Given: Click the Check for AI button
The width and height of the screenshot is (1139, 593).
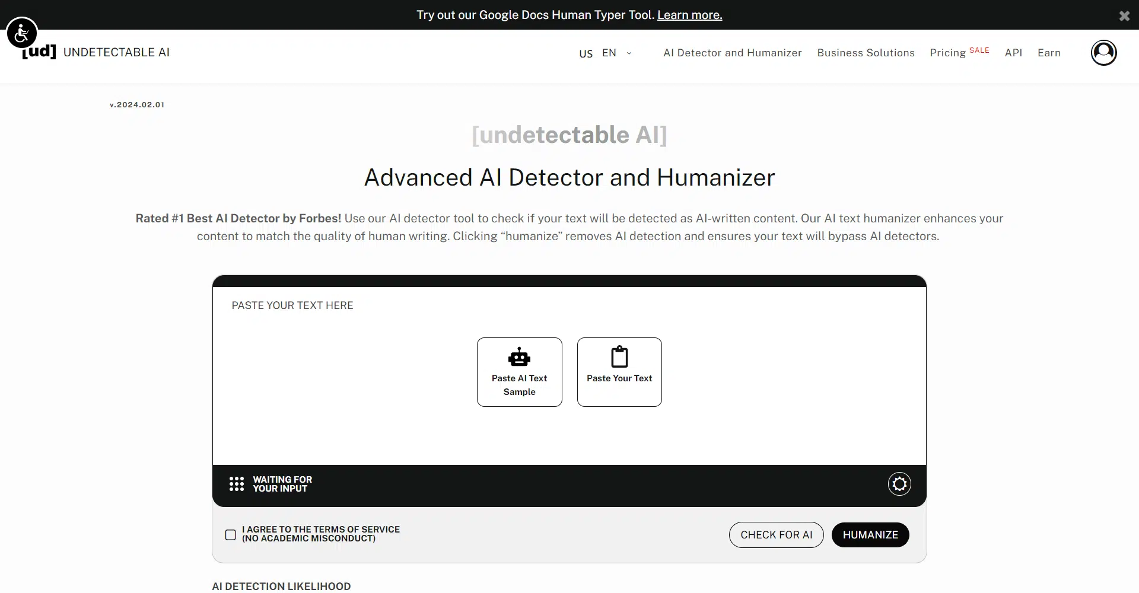Looking at the screenshot, I should 776,535.
